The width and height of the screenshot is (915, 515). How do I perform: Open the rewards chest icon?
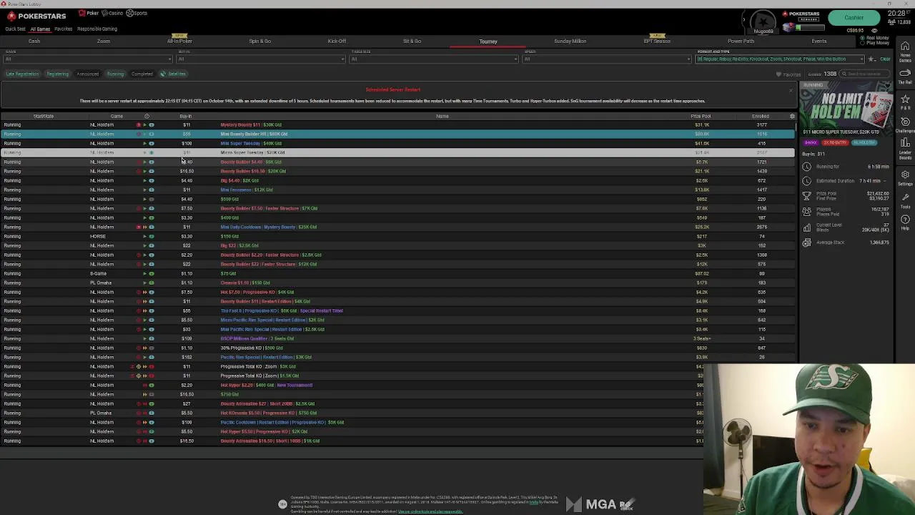pos(788,27)
